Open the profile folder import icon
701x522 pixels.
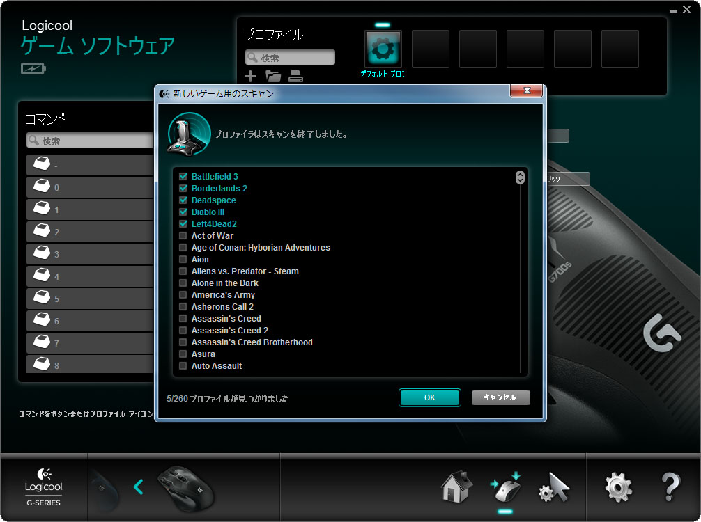[x=273, y=77]
